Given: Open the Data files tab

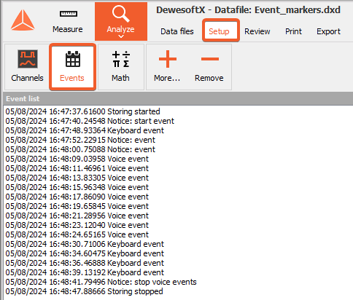Looking at the screenshot, I should [177, 31].
